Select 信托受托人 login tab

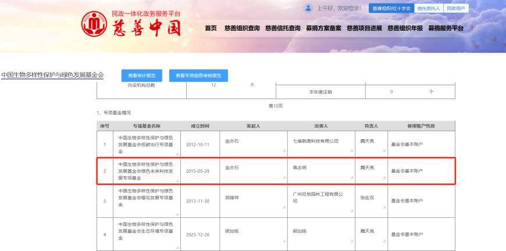point(429,8)
